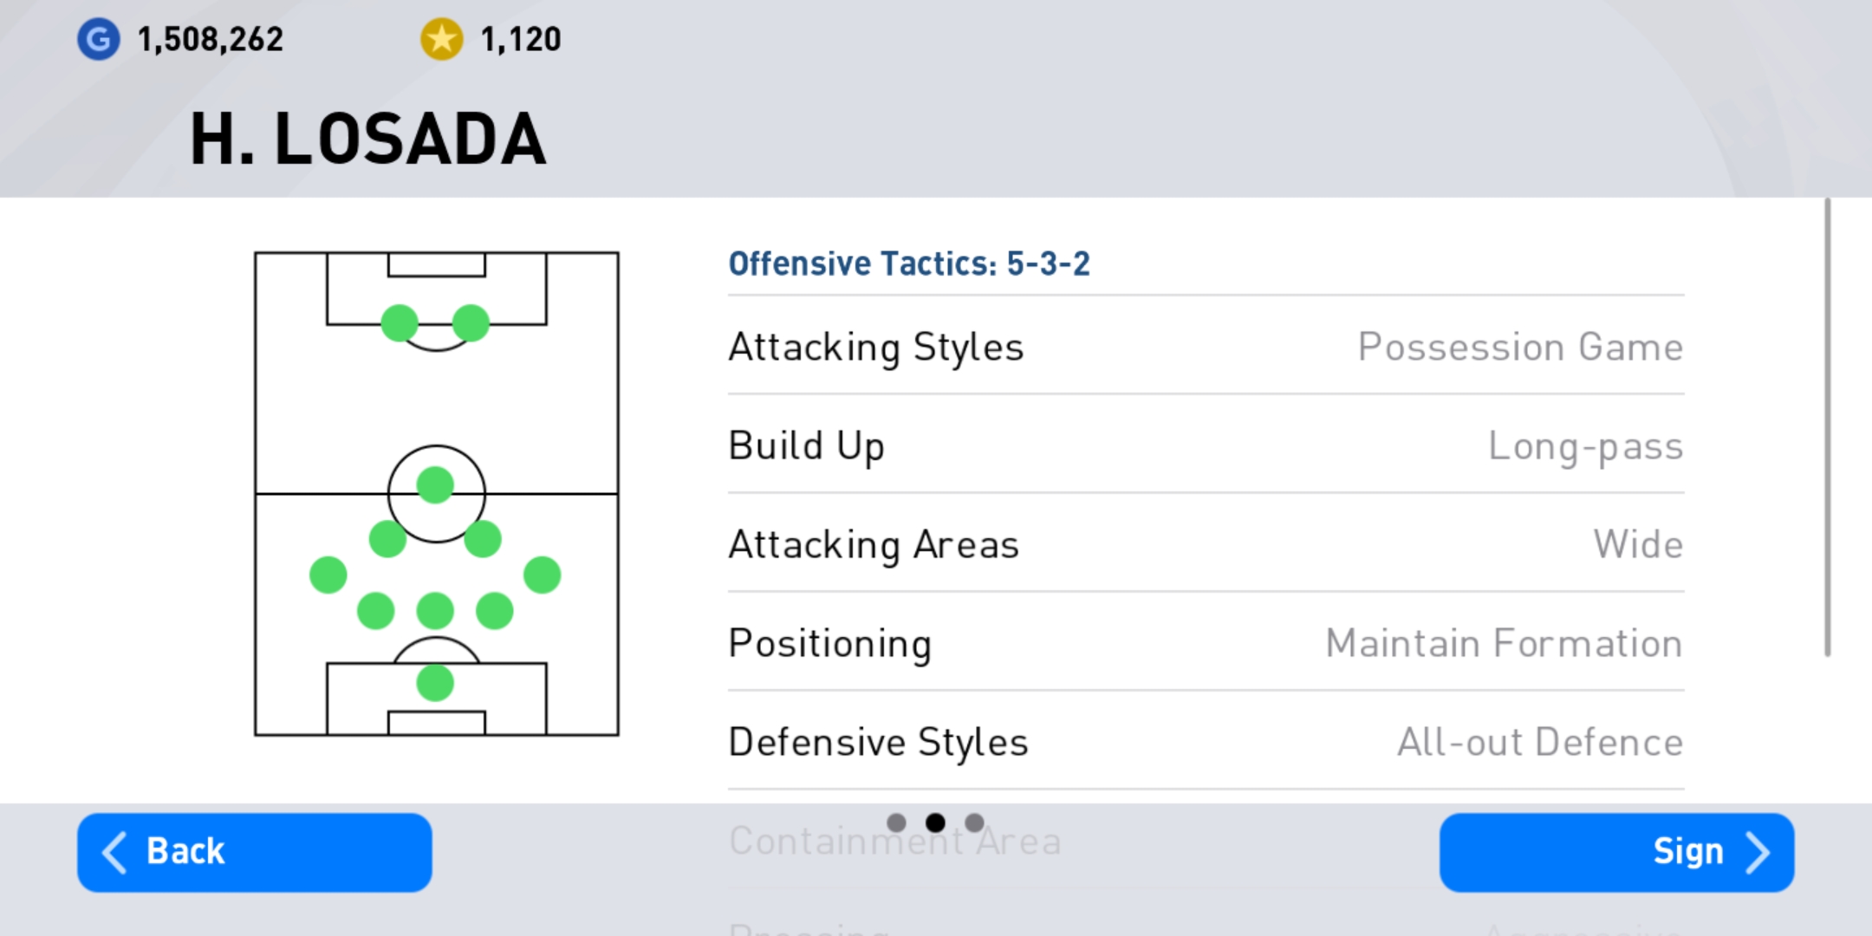Tap the blue GP coin icon

pos(98,39)
